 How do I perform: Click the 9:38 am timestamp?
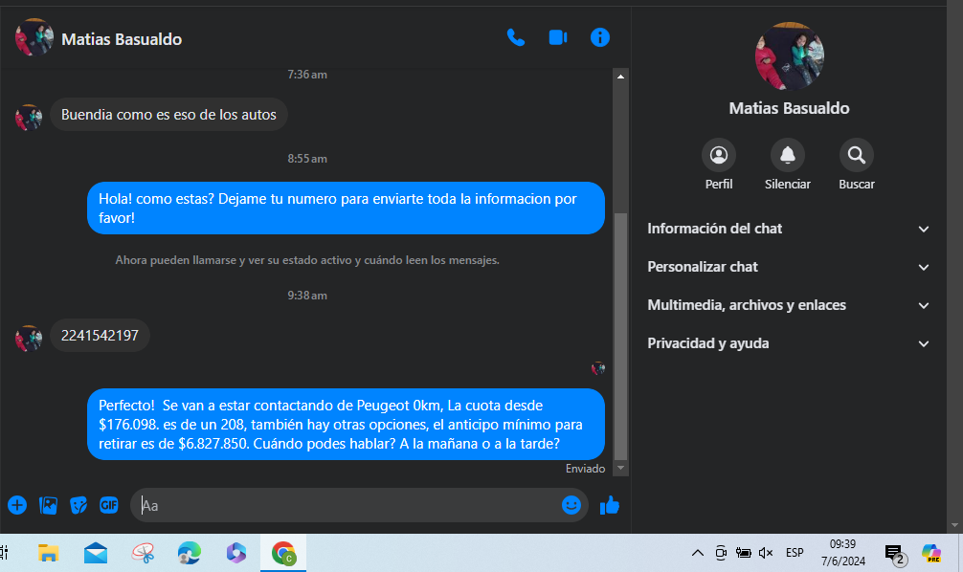(x=307, y=296)
